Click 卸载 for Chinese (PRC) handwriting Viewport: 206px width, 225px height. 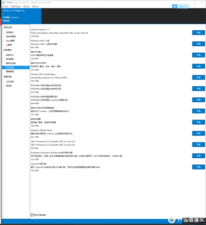198,77
